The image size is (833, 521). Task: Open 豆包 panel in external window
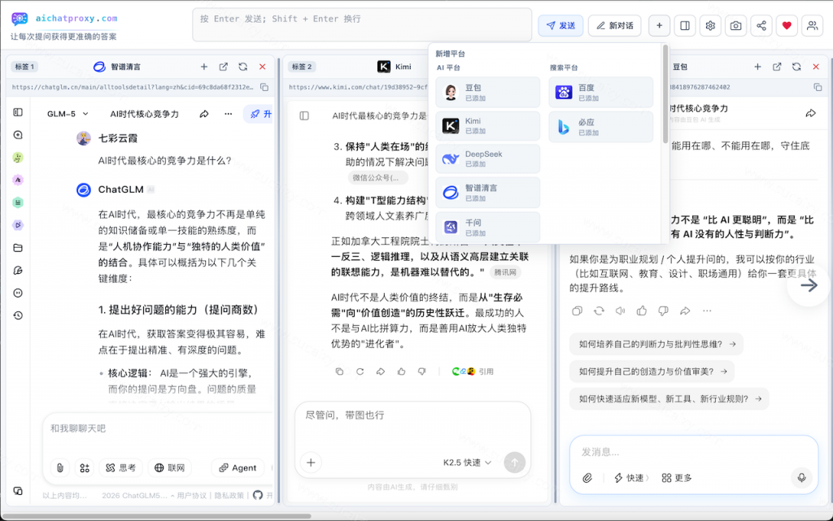pyautogui.click(x=777, y=67)
